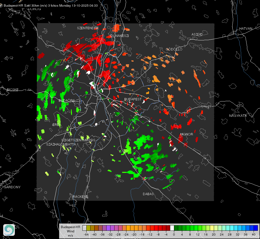Screen dimensions: 260x239
Task: Click the '-24' value on the legend
Action: 126,234
